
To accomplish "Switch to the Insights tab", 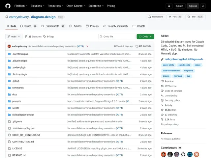I will 139,26.
